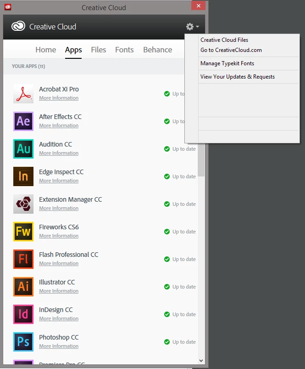Open More Information for Audition CC
Screen dimensions: 305x369
(59, 153)
